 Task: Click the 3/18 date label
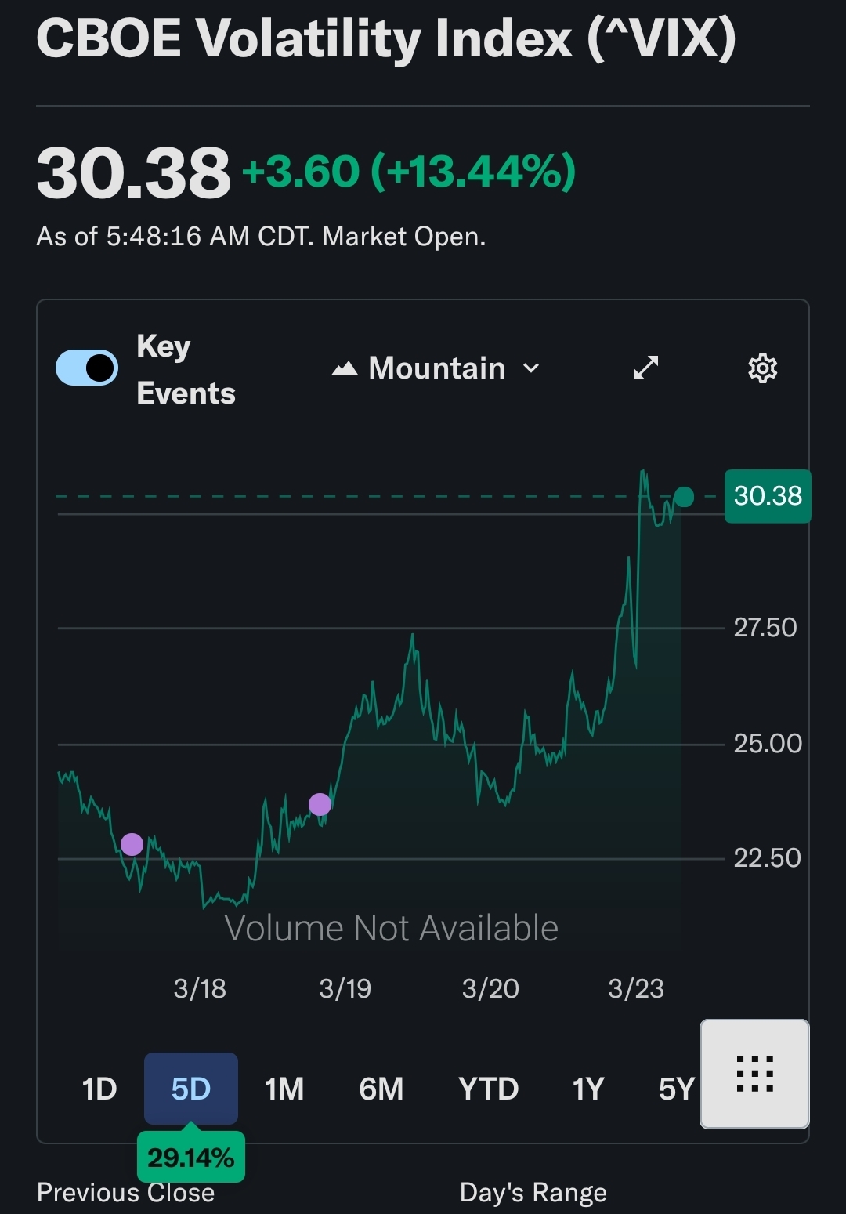tap(200, 988)
